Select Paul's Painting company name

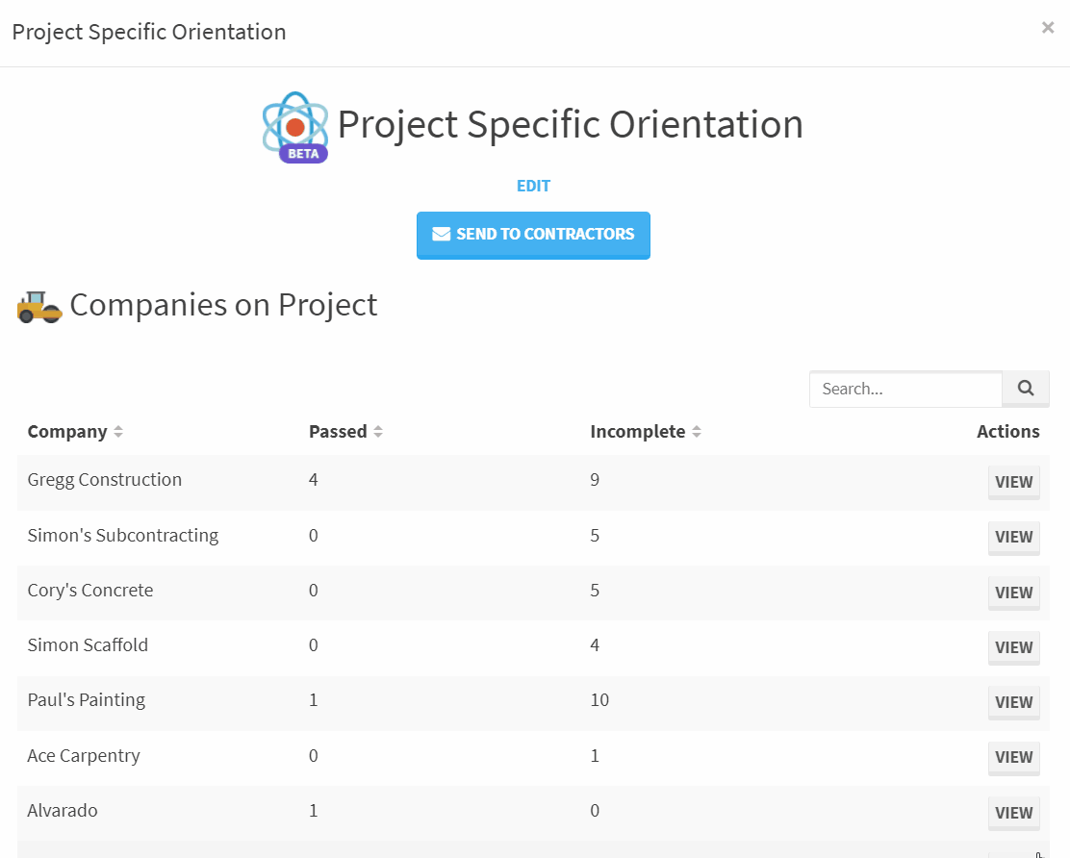point(86,700)
